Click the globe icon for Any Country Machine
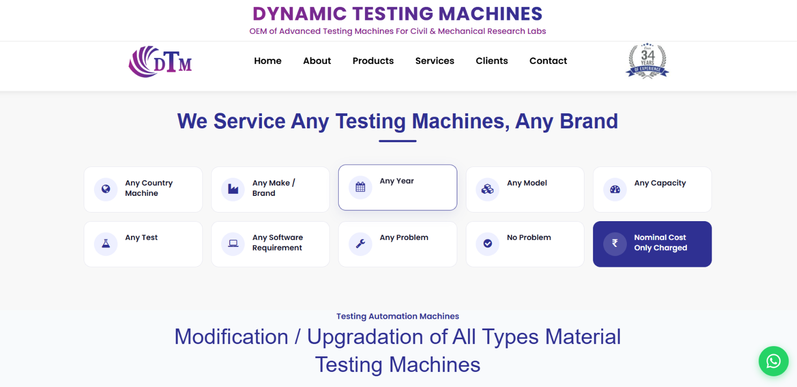 coord(106,189)
